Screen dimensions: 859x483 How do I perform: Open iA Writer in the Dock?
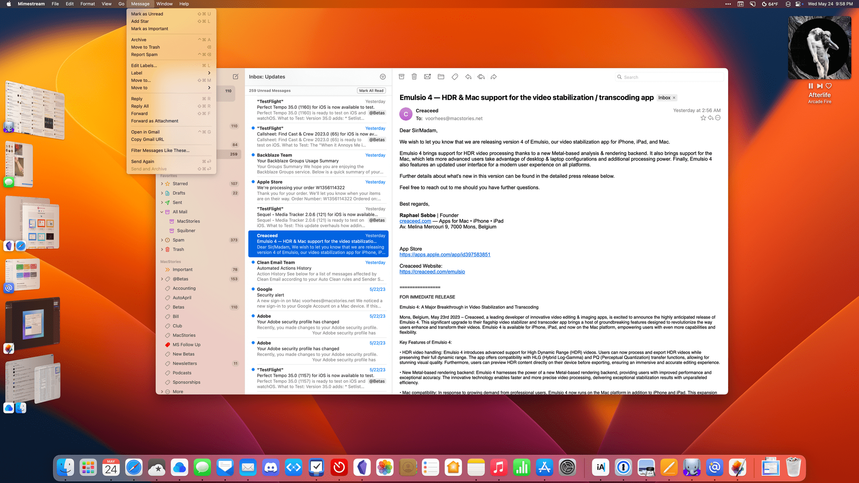point(601,467)
